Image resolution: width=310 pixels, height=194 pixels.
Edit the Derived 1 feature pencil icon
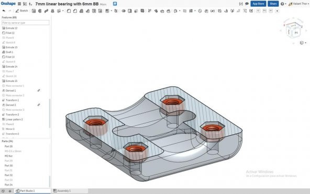coord(39,91)
